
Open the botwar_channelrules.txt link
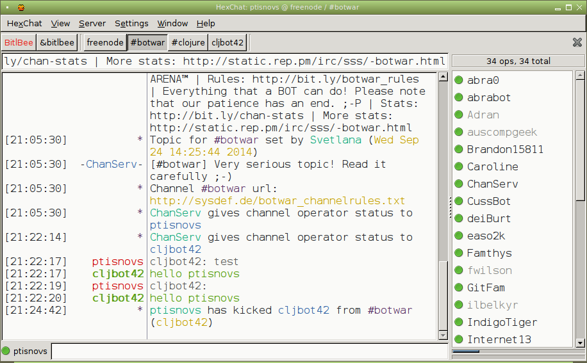(277, 201)
